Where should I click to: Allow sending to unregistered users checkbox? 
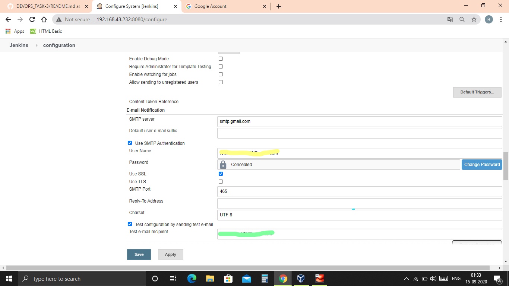tap(221, 82)
